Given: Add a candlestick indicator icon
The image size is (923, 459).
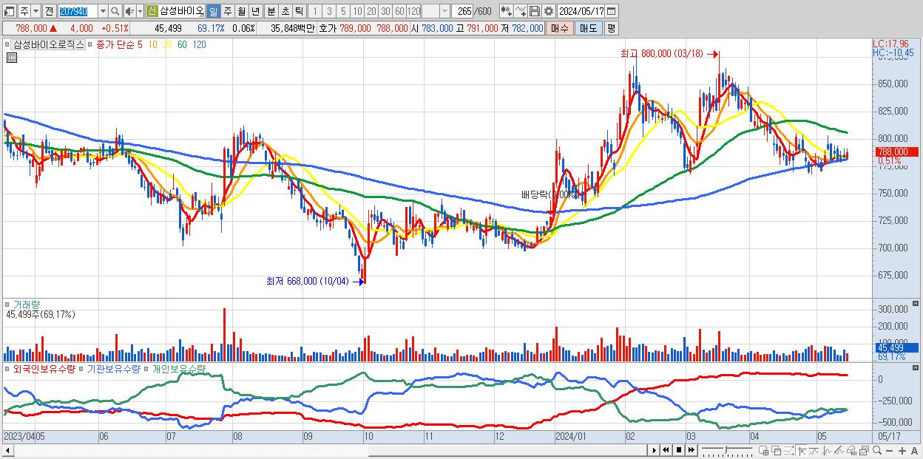Looking at the screenshot, I should pyautogui.click(x=507, y=12).
